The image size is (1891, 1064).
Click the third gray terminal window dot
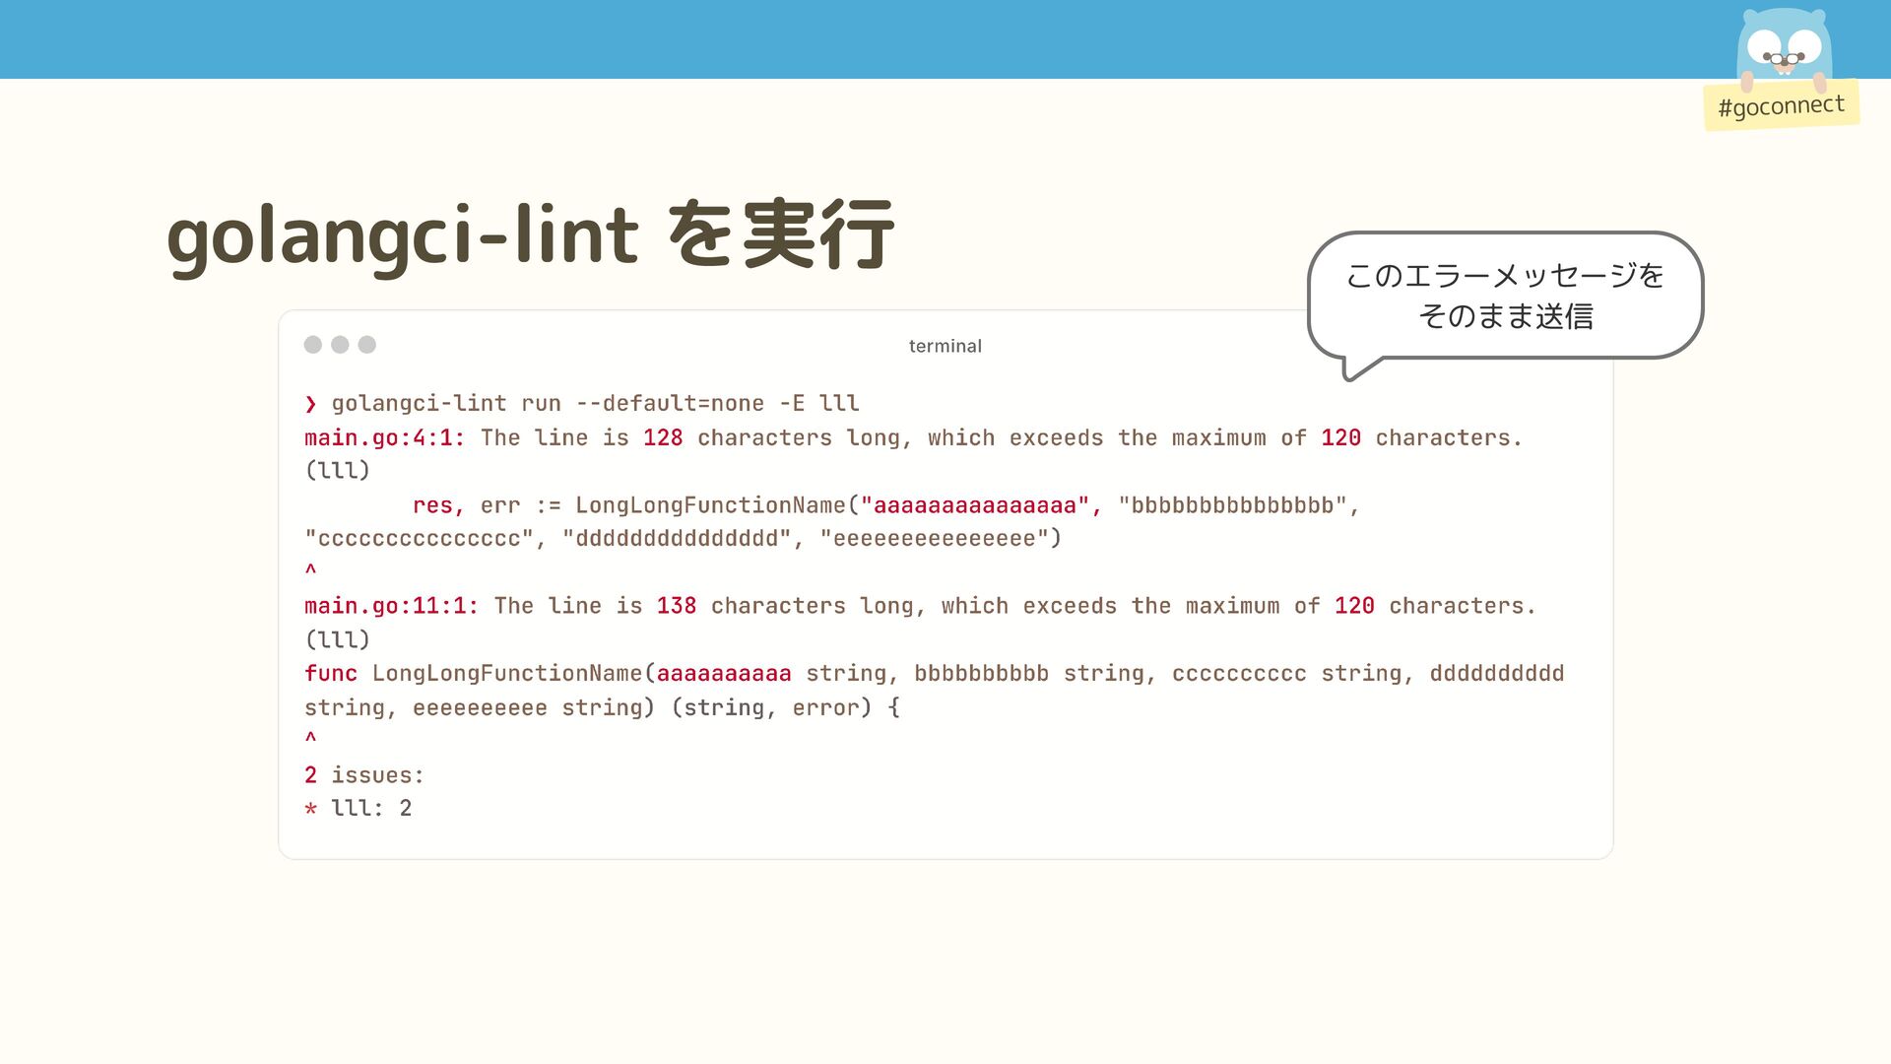367,344
